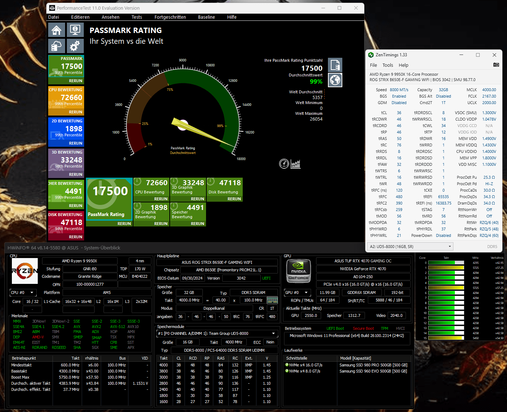Click the 8000 MT/s speed value in ZenTimings
The image size is (507, 412).
click(399, 90)
